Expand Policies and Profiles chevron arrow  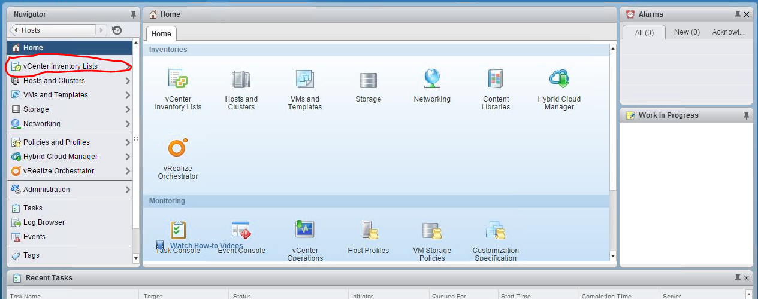coord(128,142)
